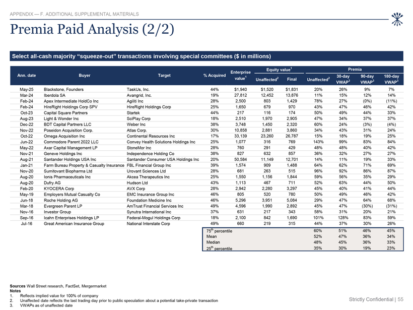Screen dimensions: 413x310
Task: Select FBL Financial Group Inc cell
Action: 149,165
